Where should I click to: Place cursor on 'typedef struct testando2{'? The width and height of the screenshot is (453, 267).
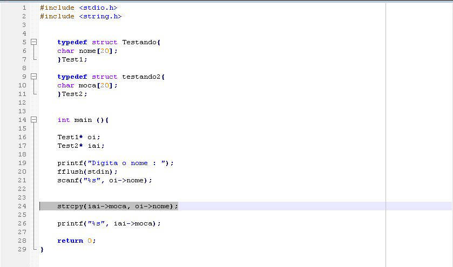[111, 77]
